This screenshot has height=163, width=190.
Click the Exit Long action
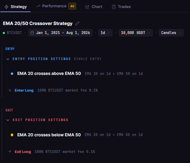[x=23, y=152]
